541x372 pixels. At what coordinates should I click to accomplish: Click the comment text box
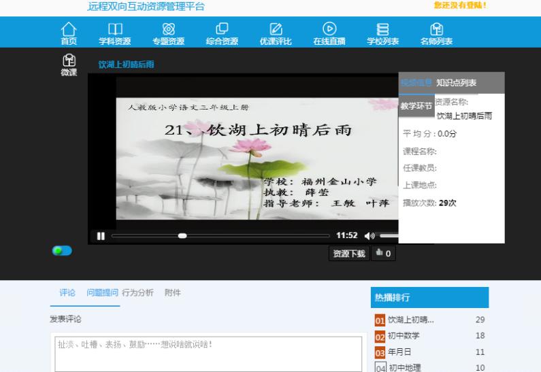[x=208, y=354]
